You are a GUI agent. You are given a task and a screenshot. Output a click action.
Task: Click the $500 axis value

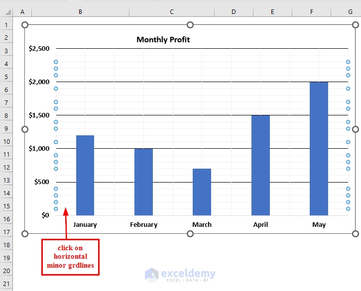point(42,182)
